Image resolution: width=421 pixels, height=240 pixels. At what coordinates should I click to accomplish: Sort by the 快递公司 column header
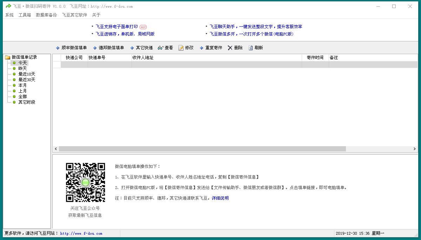(x=74, y=58)
